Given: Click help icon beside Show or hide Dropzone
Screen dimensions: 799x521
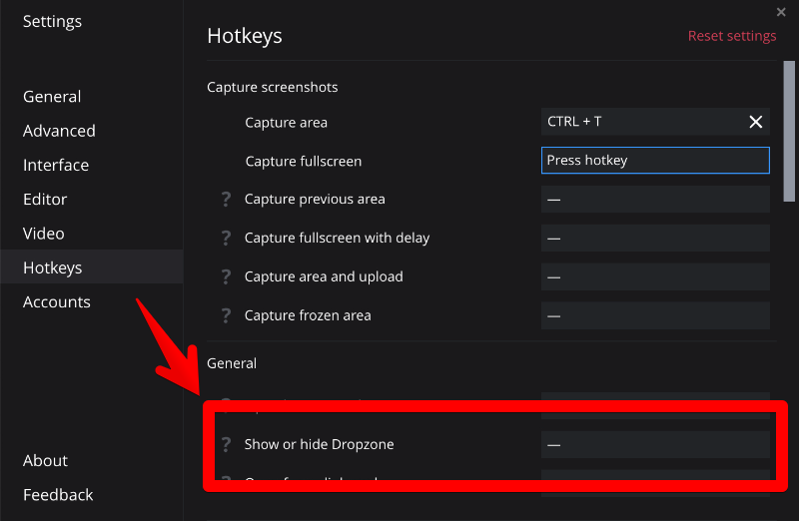Looking at the screenshot, I should coord(226,445).
